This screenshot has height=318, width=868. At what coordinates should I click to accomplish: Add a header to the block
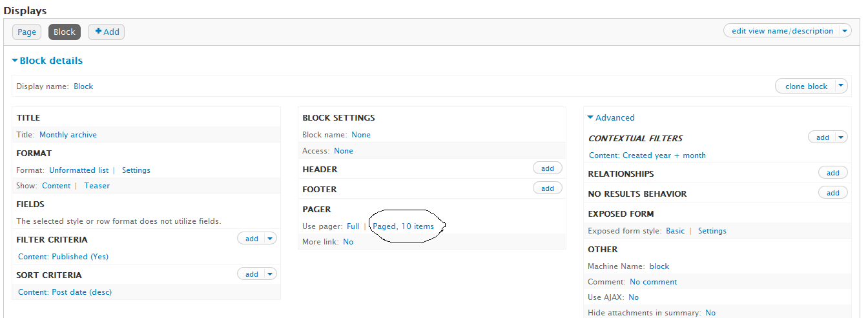[x=548, y=168]
